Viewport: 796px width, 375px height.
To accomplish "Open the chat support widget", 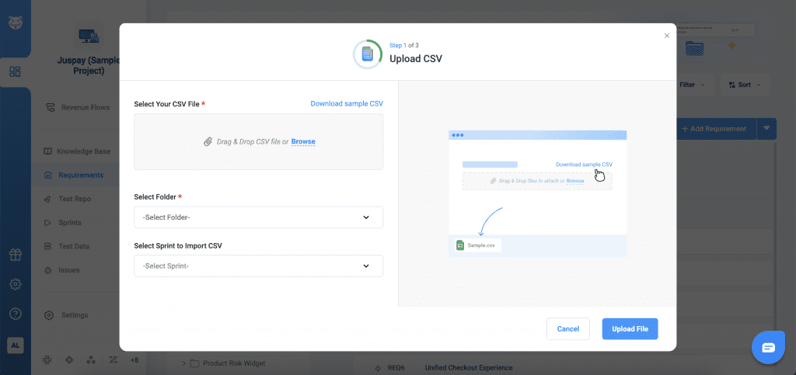I will coord(768,347).
